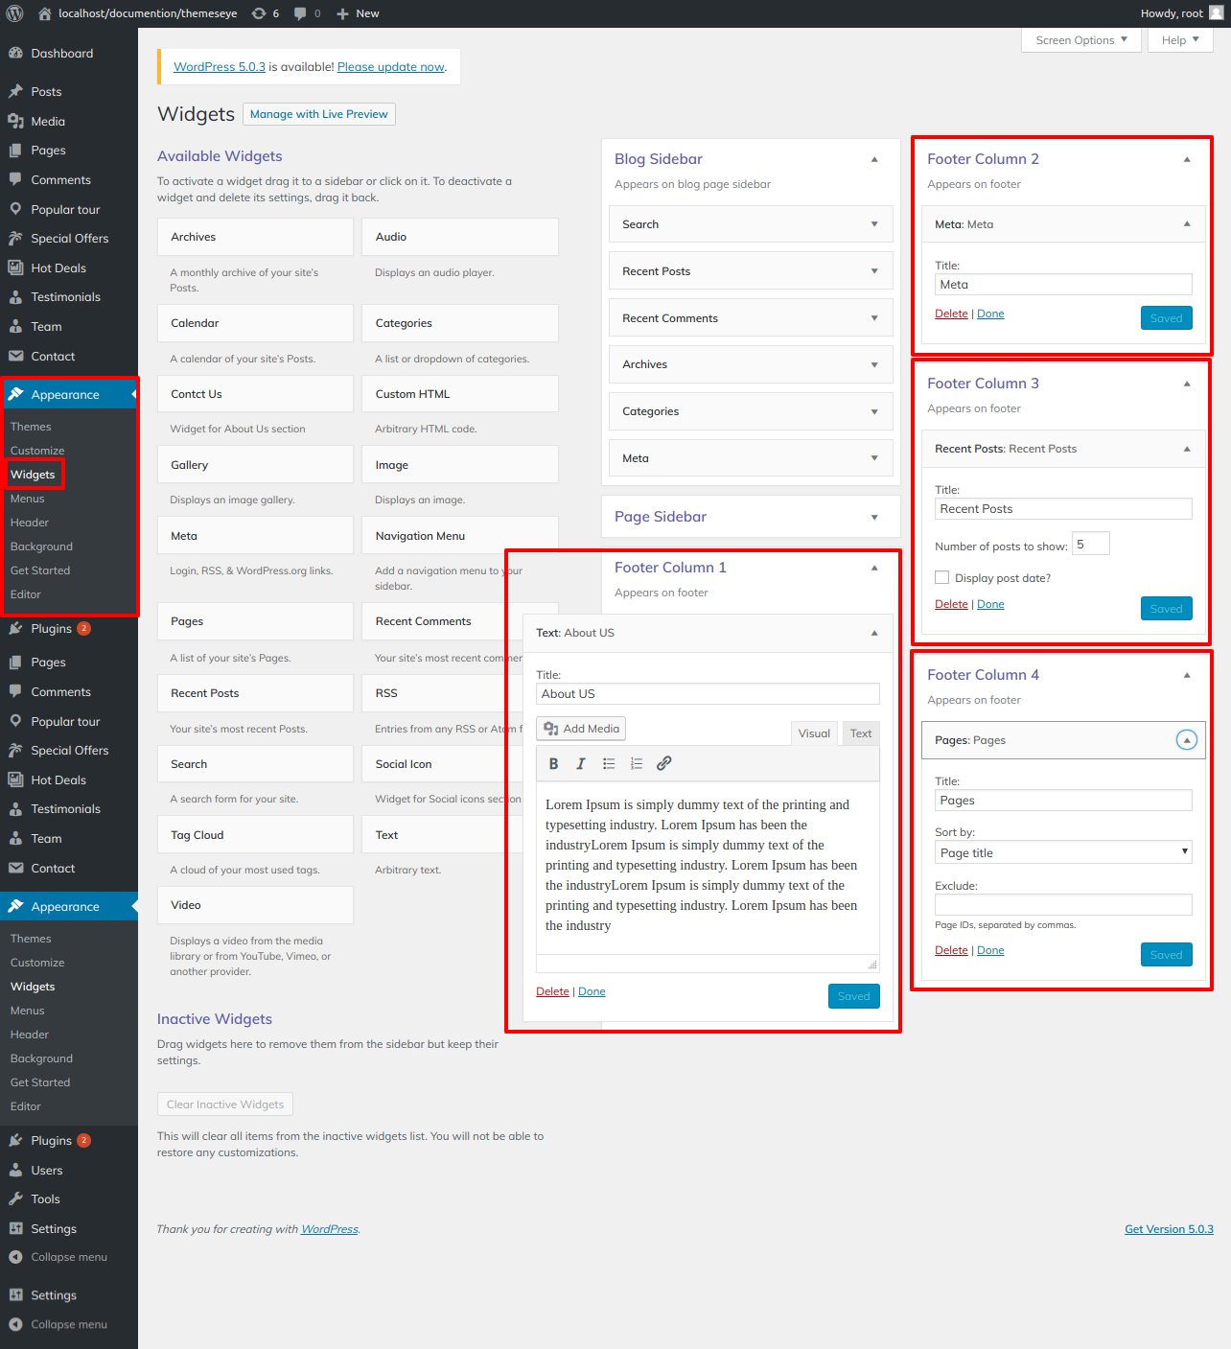This screenshot has width=1231, height=1349.
Task: Open the Screen Options tab
Action: (x=1081, y=40)
